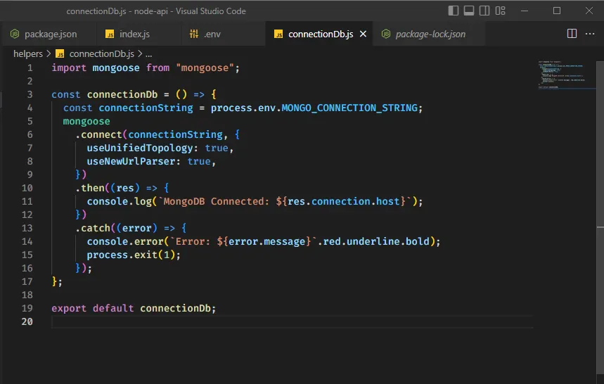
Task: Expand the breadcrumb ellipsis symbol list
Action: [149, 54]
